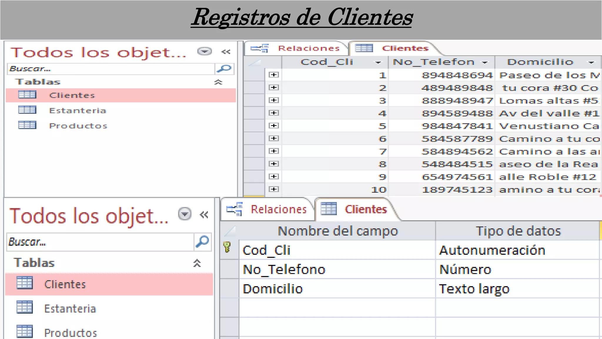602x339 pixels.
Task: Expand subdatasheet for record 1
Action: coord(274,75)
